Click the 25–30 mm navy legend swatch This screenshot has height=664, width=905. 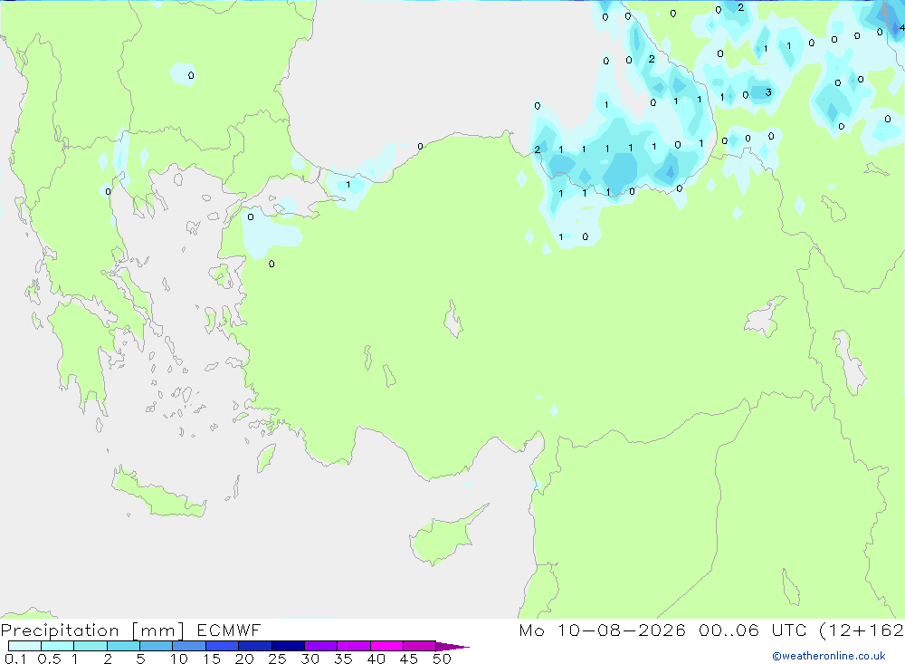coord(288,646)
